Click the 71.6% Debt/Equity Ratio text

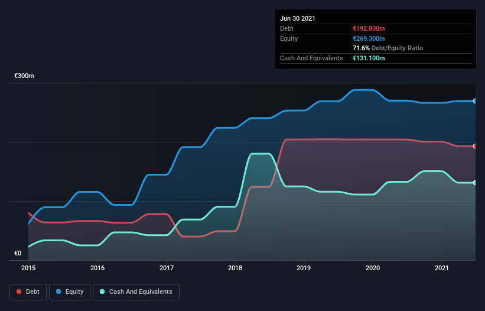coord(388,48)
